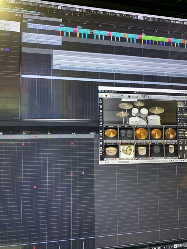The image size is (187, 249).
Task: Toggle Cubase Write automation W button
Action: (x=53, y=7)
